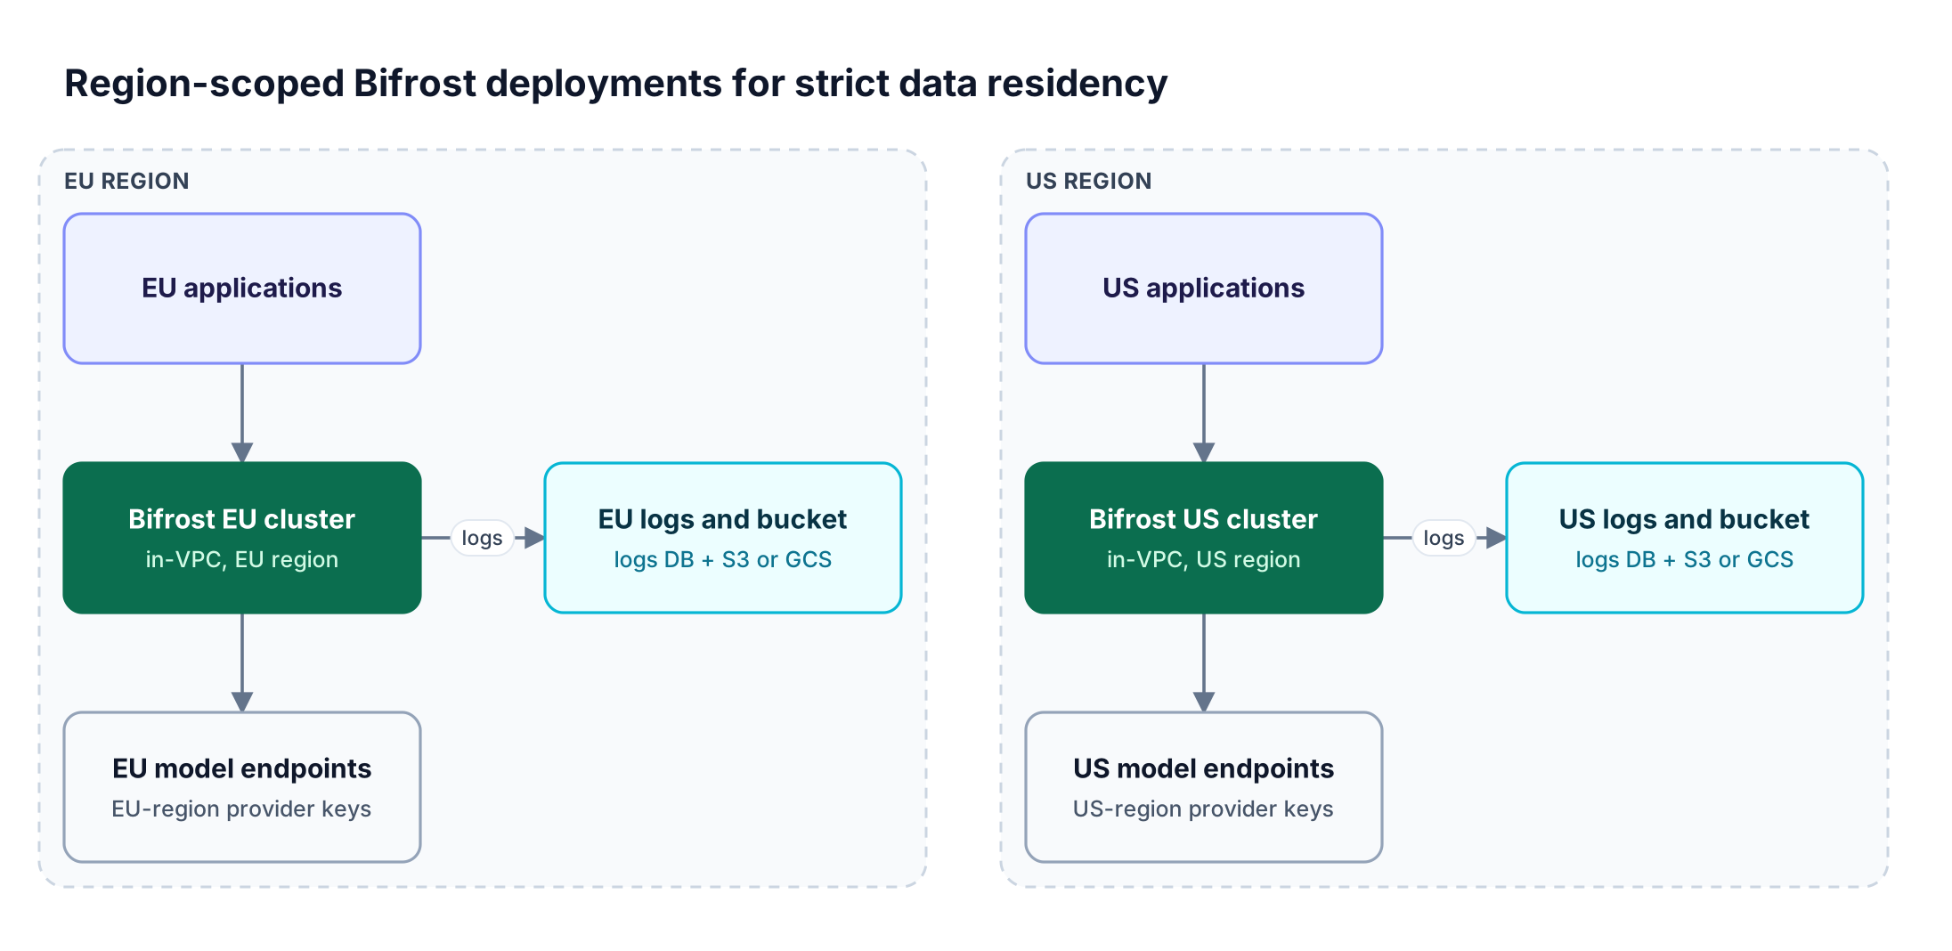Image resolution: width=1952 pixels, height=951 pixels.
Task: Click the EU applications box
Action: coord(242,289)
